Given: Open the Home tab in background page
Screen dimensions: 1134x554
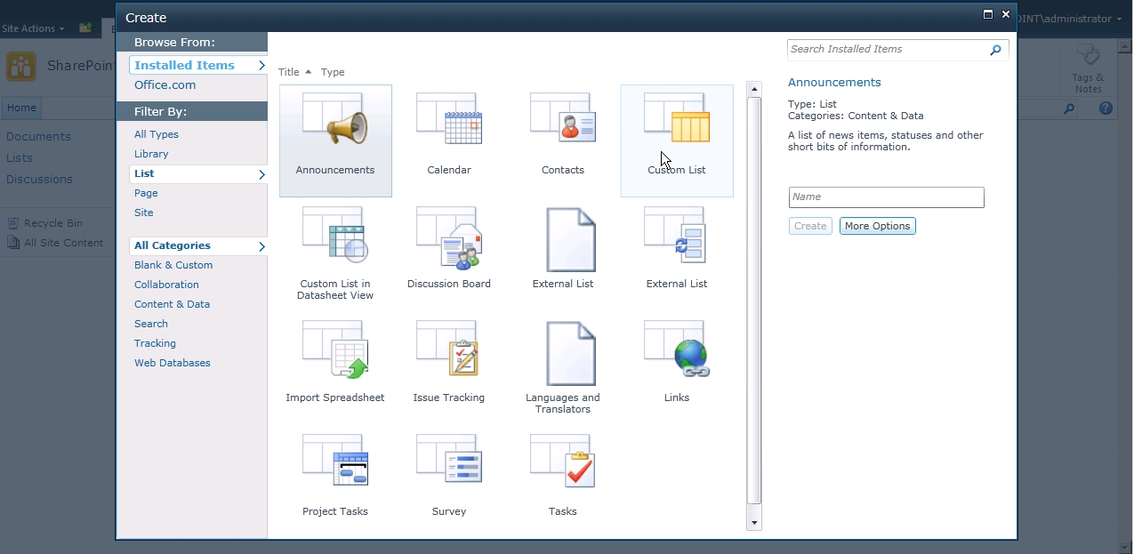Looking at the screenshot, I should click(x=21, y=108).
